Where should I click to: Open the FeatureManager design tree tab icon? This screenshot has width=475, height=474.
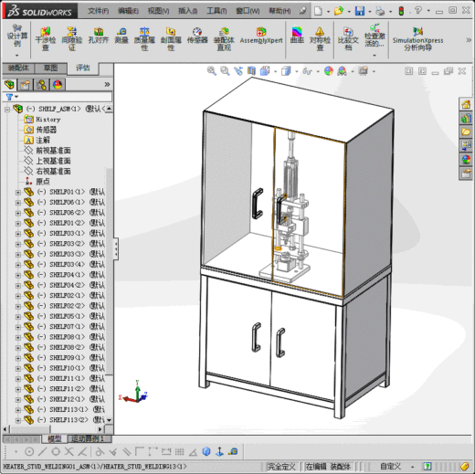point(9,84)
